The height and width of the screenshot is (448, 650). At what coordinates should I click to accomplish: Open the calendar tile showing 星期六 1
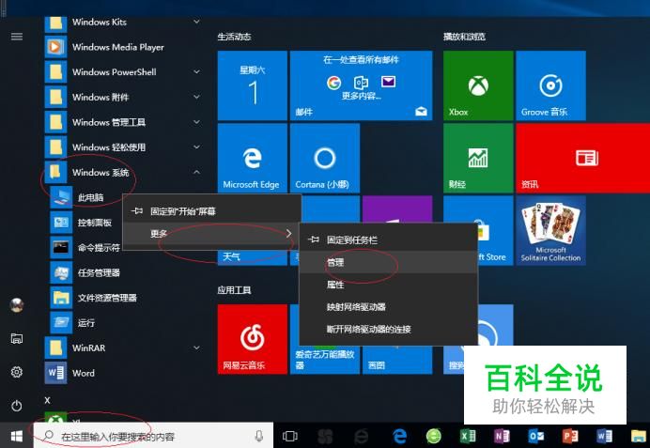coord(252,85)
